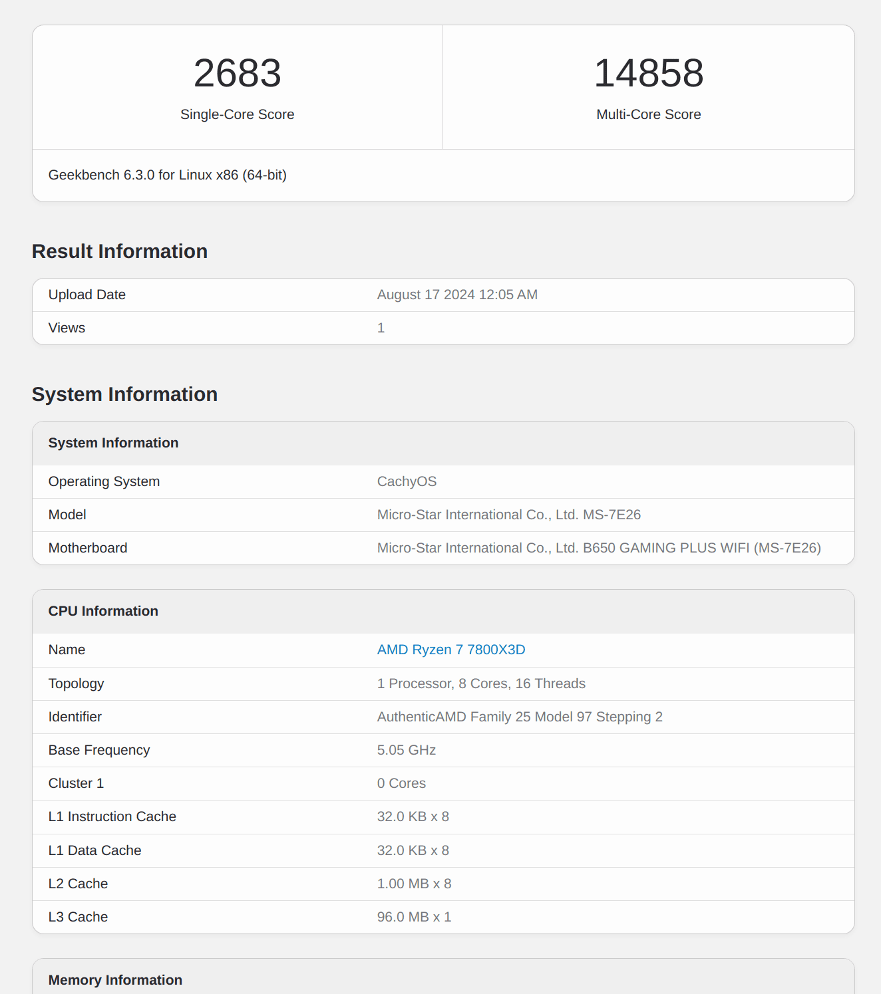The height and width of the screenshot is (994, 881).
Task: Click the CachyOS operating system value
Action: [407, 481]
